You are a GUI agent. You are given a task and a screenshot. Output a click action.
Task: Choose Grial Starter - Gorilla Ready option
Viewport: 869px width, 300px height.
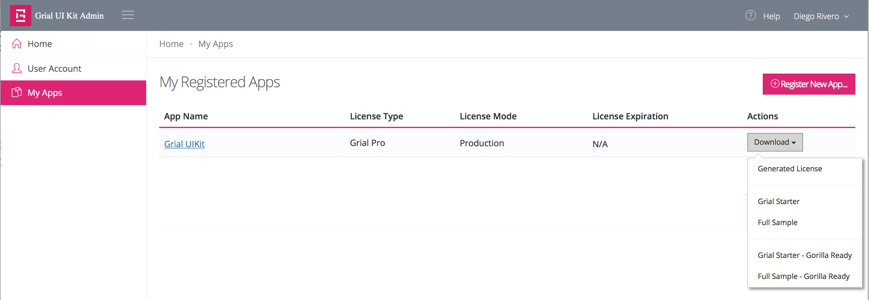tap(805, 255)
